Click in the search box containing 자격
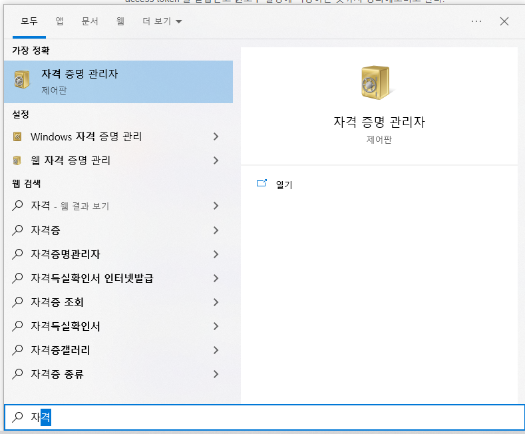525x434 pixels. point(265,417)
